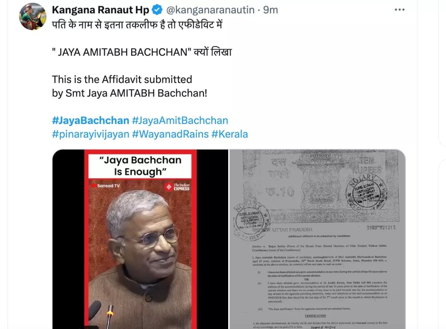Image resolution: width=446 pixels, height=329 pixels.
Task: Click the Indian Express logo in video
Action: coord(177,186)
